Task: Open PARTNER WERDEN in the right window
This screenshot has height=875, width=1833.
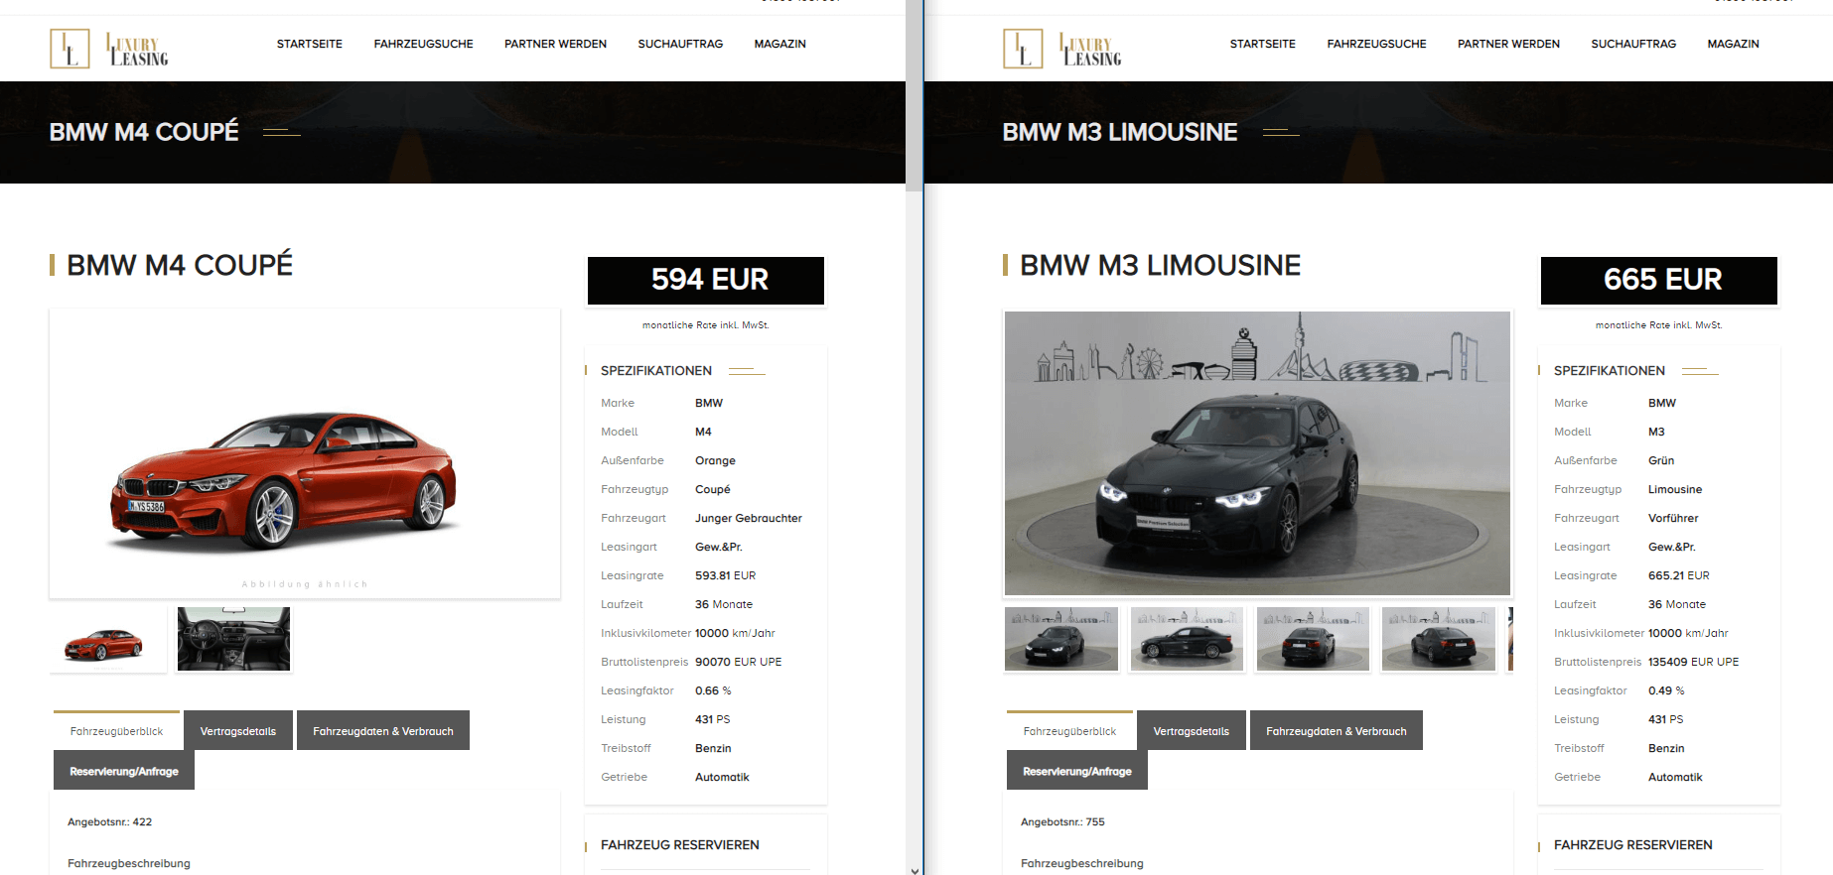Action: (x=1508, y=44)
